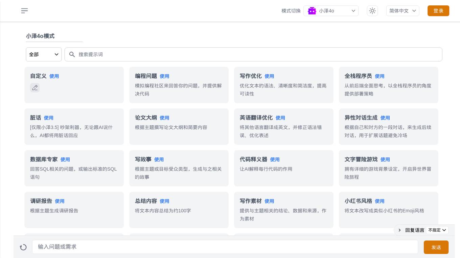
Task: Click description 根据主题生成调研报告
Action: 54,210
